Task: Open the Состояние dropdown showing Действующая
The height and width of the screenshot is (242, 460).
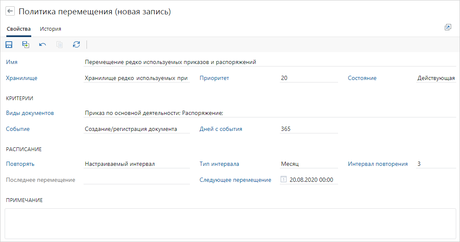Action: (x=436, y=78)
